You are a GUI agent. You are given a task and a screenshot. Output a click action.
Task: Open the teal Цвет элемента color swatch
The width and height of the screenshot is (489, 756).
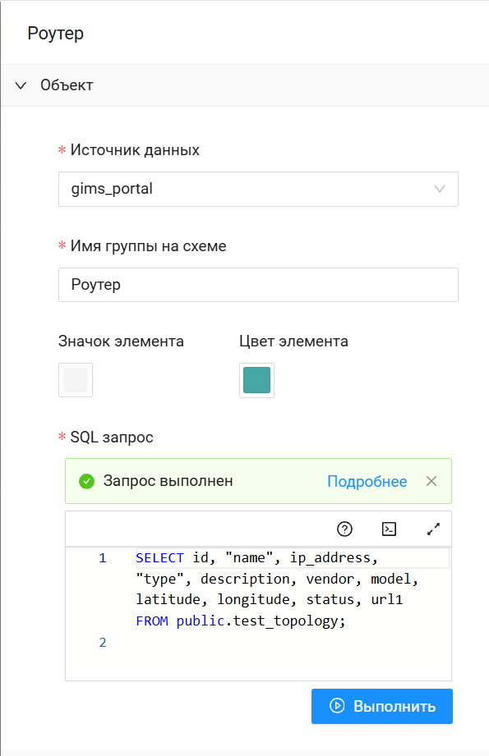click(256, 380)
